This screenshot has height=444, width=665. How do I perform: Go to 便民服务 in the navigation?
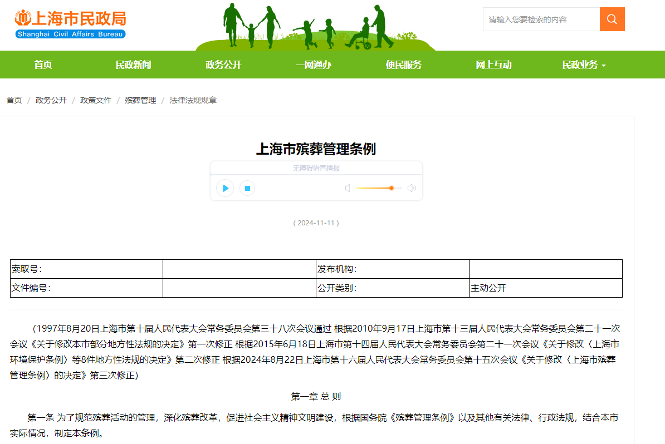403,65
